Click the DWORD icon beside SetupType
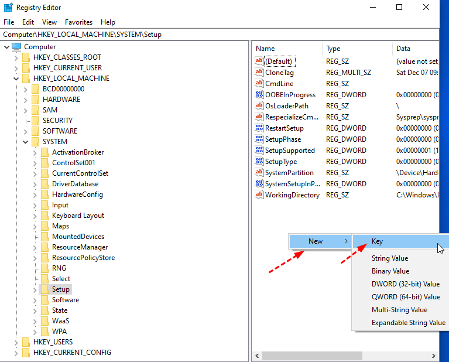 [x=259, y=162]
